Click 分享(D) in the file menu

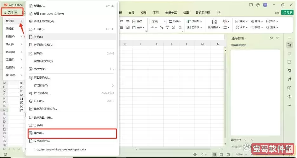pyautogui.click(x=71, y=125)
